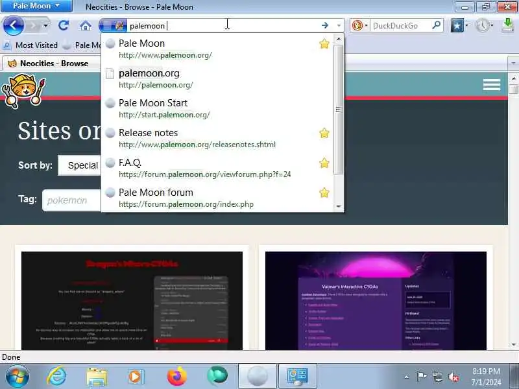
Task: Click the magnifier search button
Action: 437,25
